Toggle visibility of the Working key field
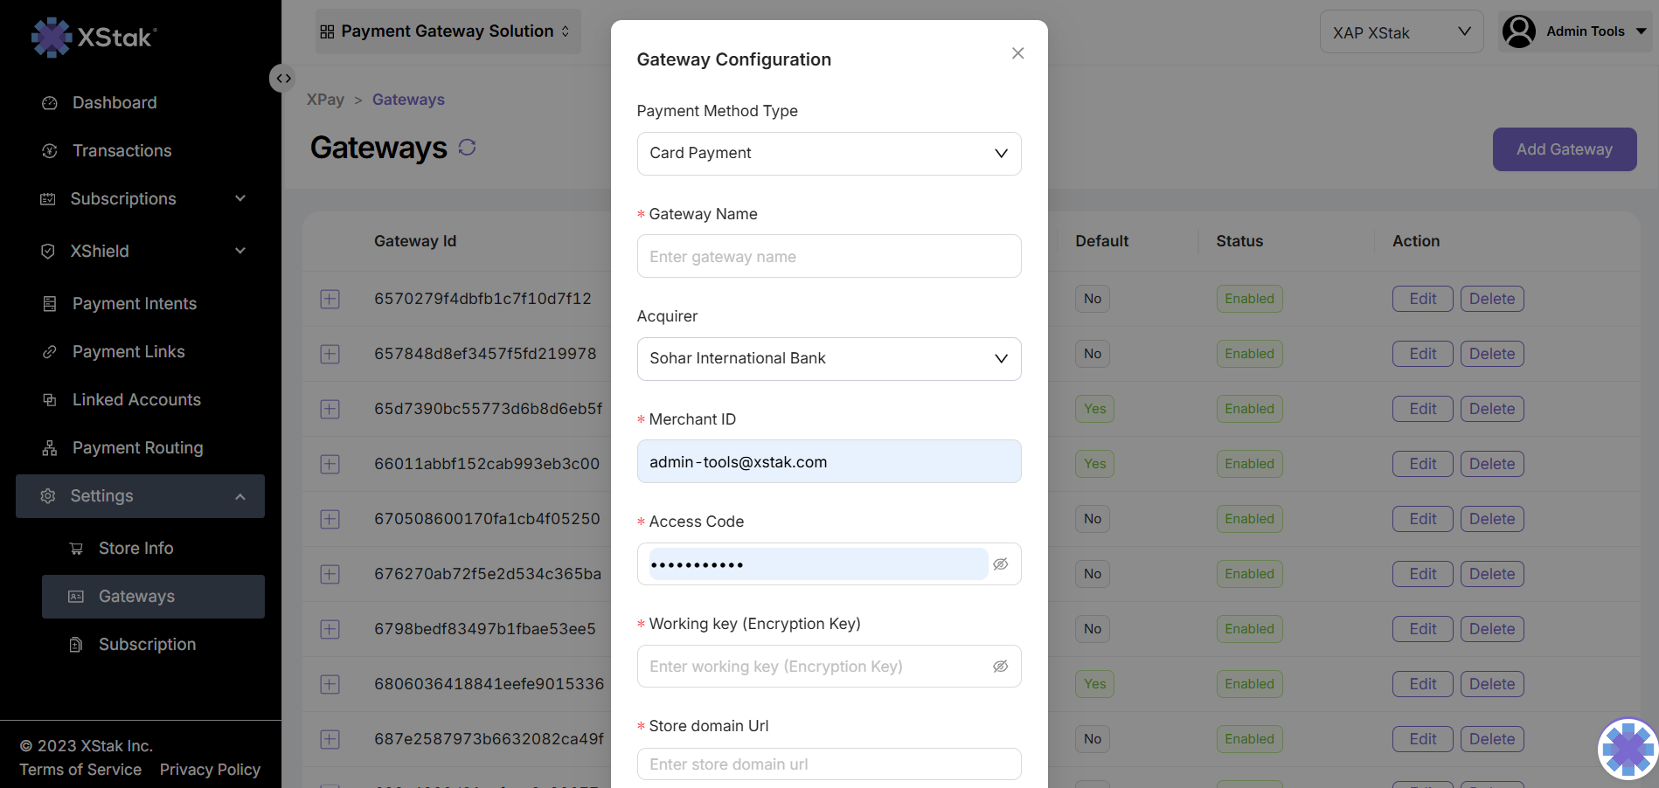This screenshot has width=1659, height=788. tap(1000, 667)
